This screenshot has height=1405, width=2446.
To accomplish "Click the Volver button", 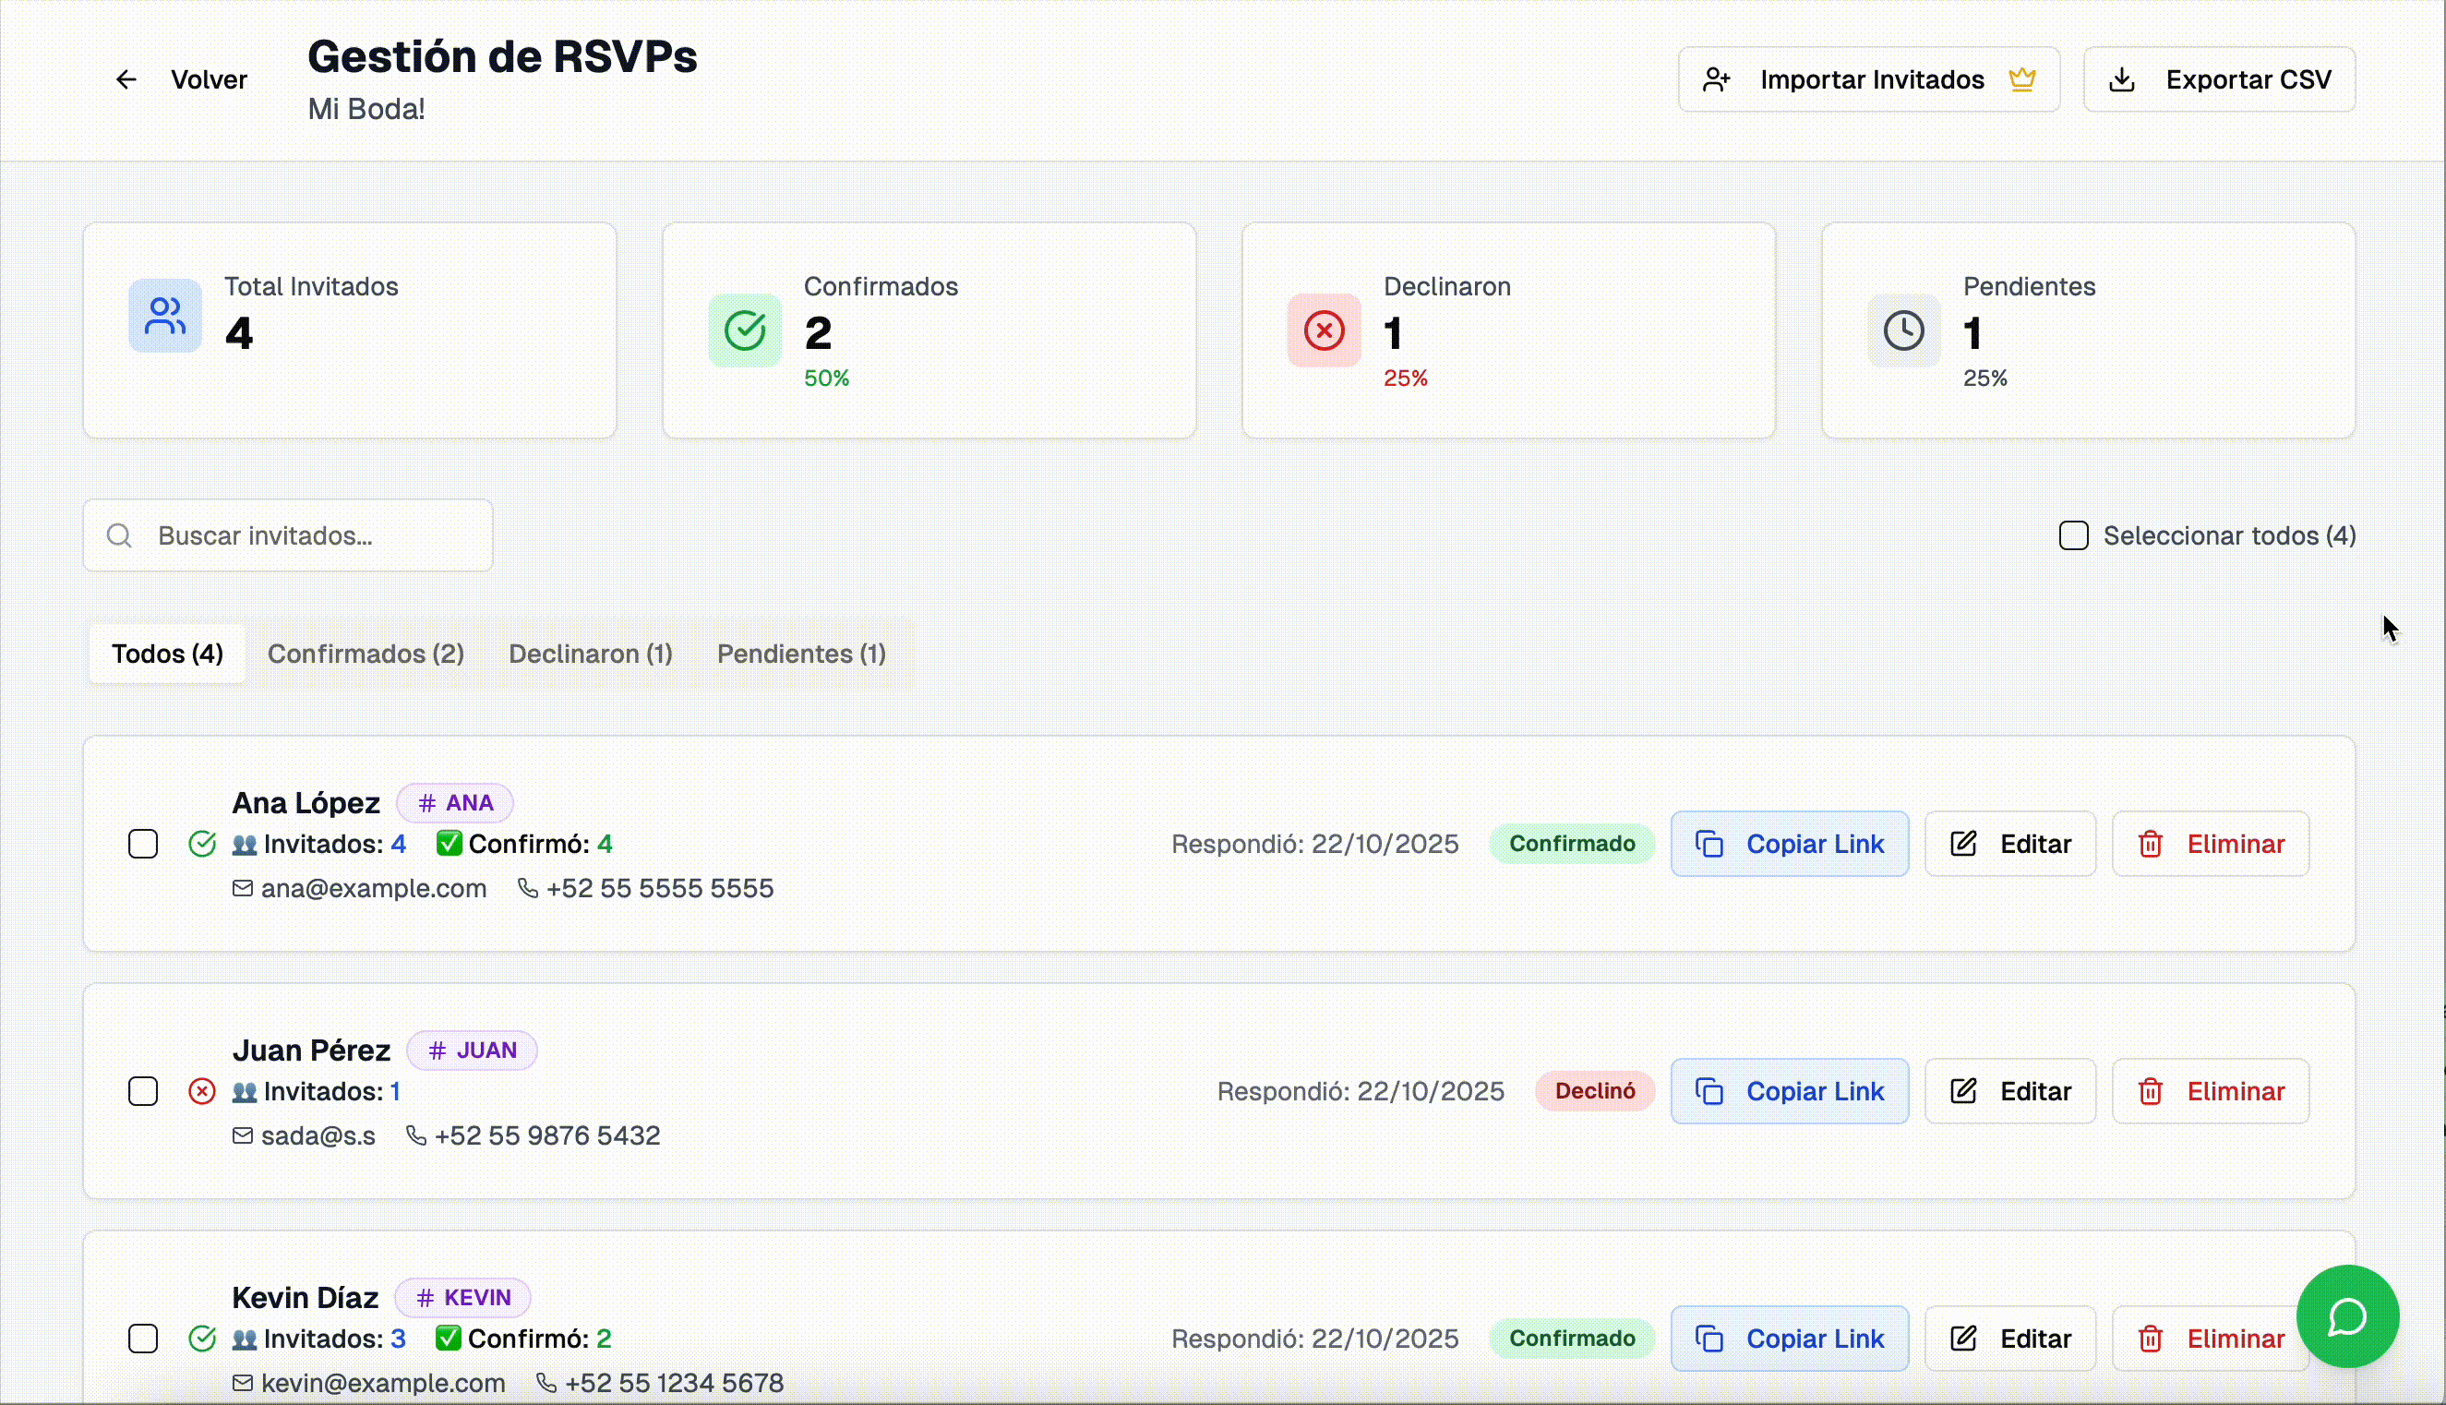I will pyautogui.click(x=209, y=79).
